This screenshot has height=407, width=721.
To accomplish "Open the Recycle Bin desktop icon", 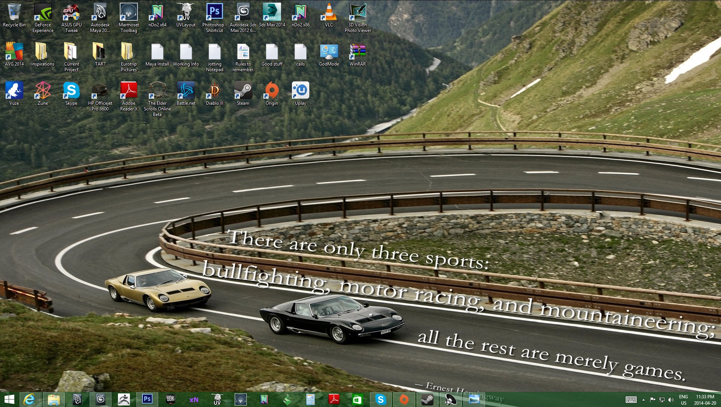I will coord(14,16).
